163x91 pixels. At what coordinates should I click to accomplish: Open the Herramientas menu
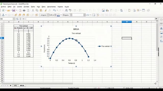(x=51, y=7)
